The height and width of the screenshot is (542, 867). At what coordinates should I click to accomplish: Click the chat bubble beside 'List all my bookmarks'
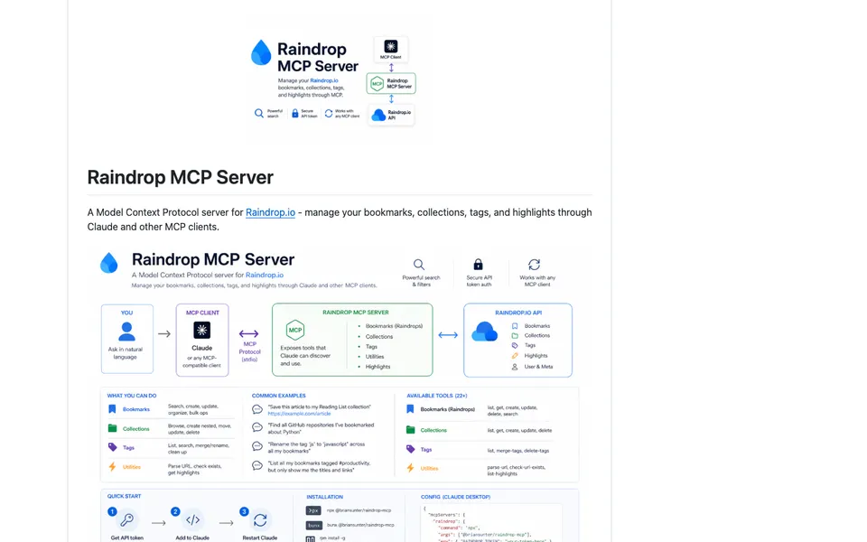coord(257,466)
